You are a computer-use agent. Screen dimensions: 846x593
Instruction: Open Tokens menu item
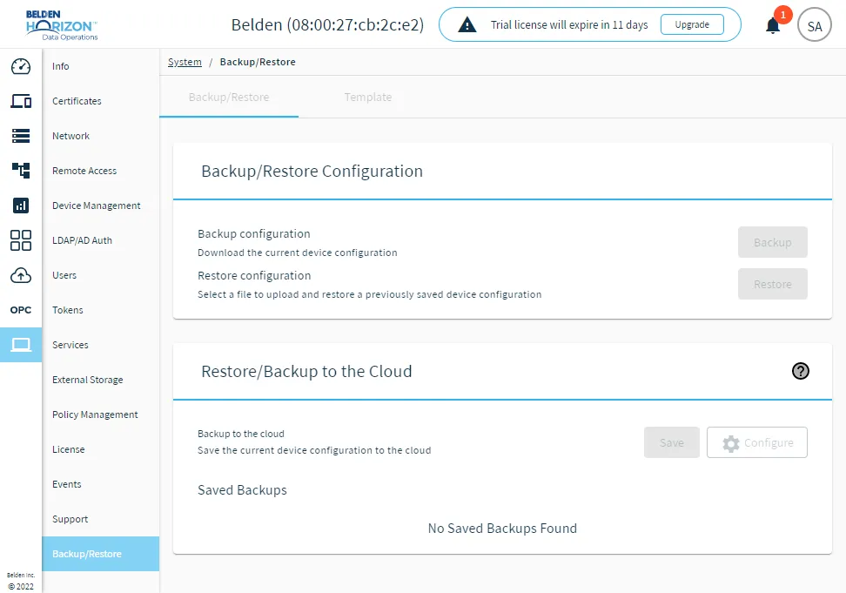coord(100,310)
